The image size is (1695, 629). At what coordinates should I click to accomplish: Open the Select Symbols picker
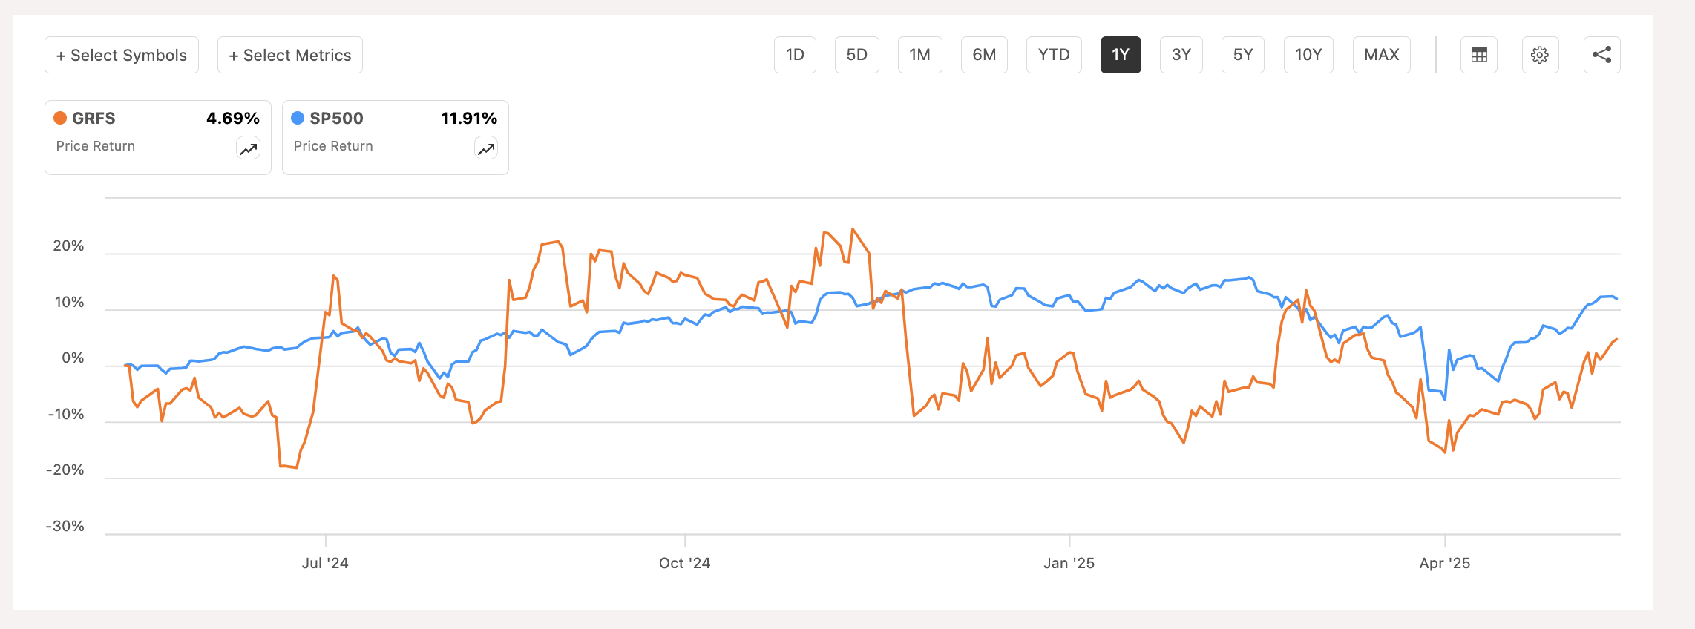(x=121, y=54)
